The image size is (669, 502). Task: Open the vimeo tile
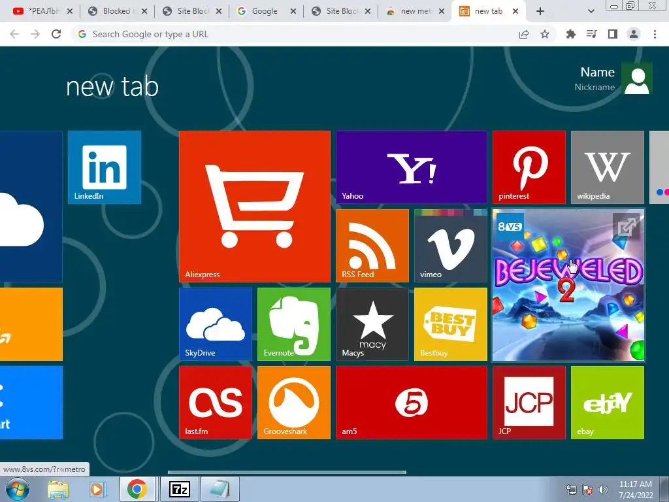pyautogui.click(x=451, y=246)
